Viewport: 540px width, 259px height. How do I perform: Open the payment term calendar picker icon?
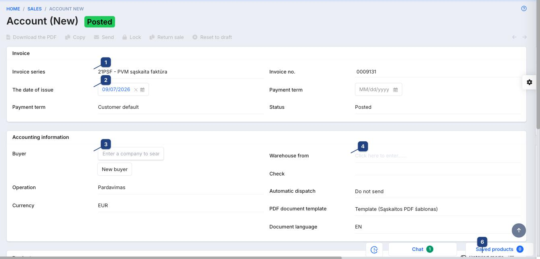(x=395, y=90)
